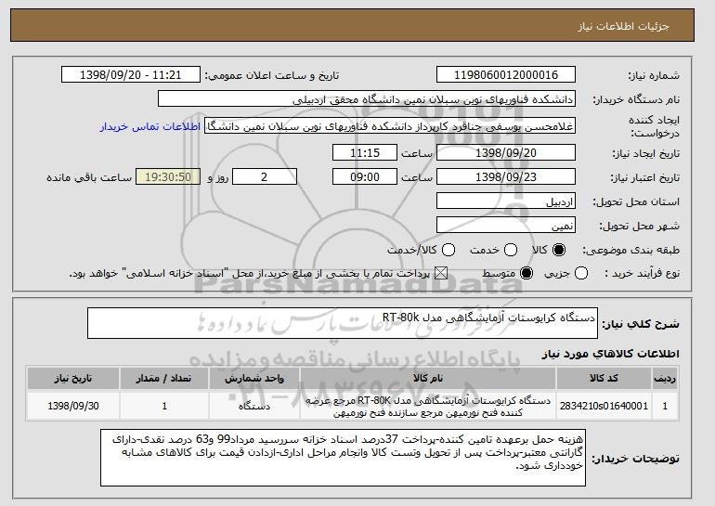Click the public announcement date field 1398/09/20 - 11:21

point(131,75)
